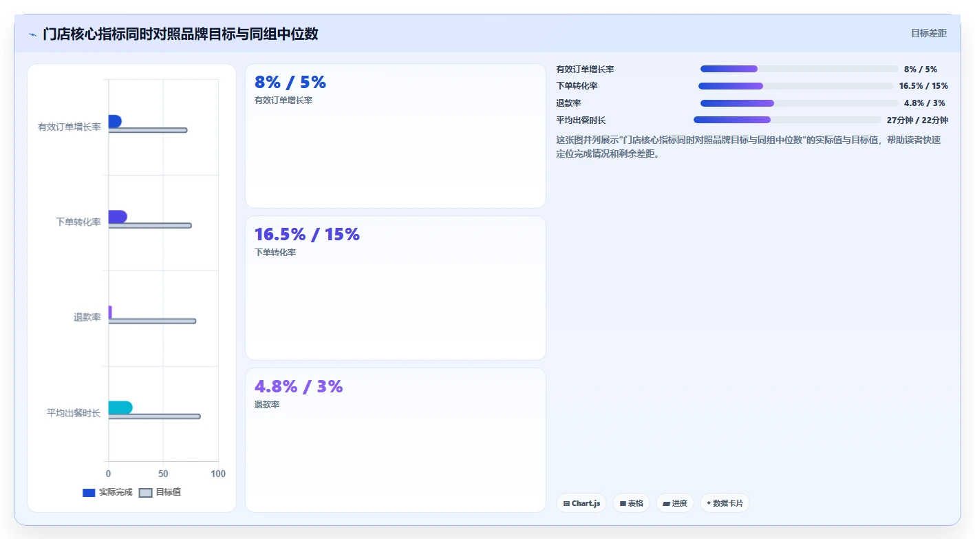
Task: Click the 100 tick on the chart axis
Action: pos(218,474)
